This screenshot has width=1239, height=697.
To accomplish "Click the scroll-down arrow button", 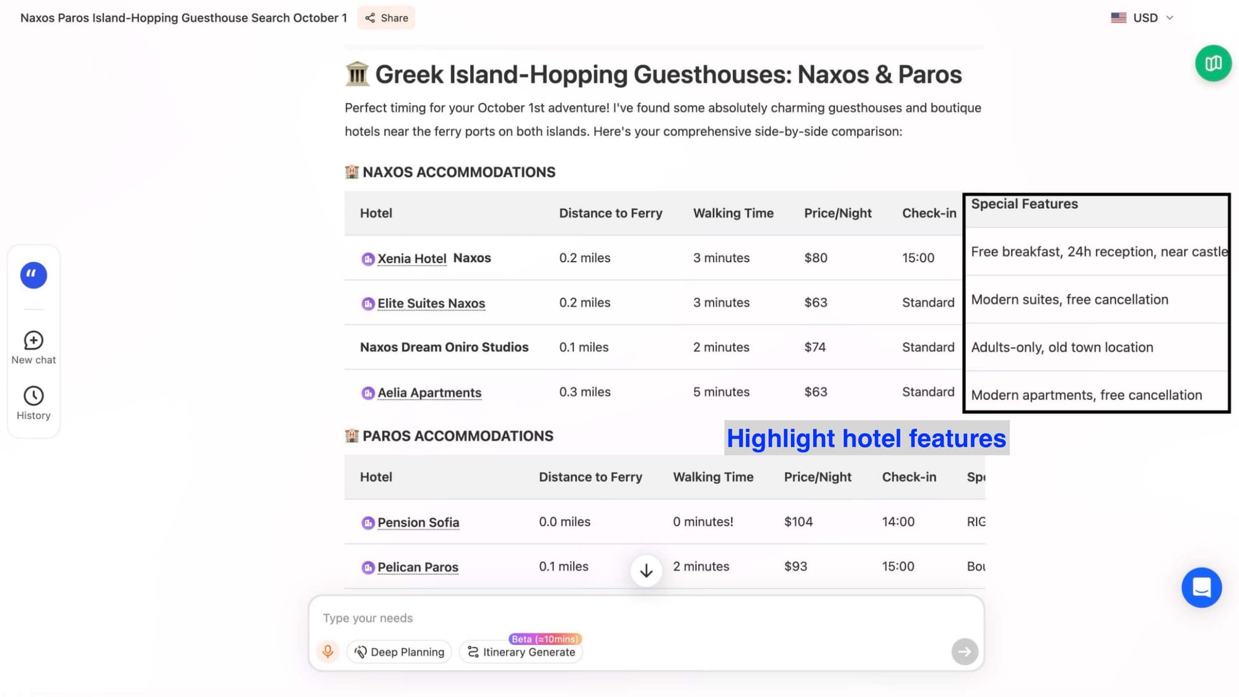I will [646, 571].
